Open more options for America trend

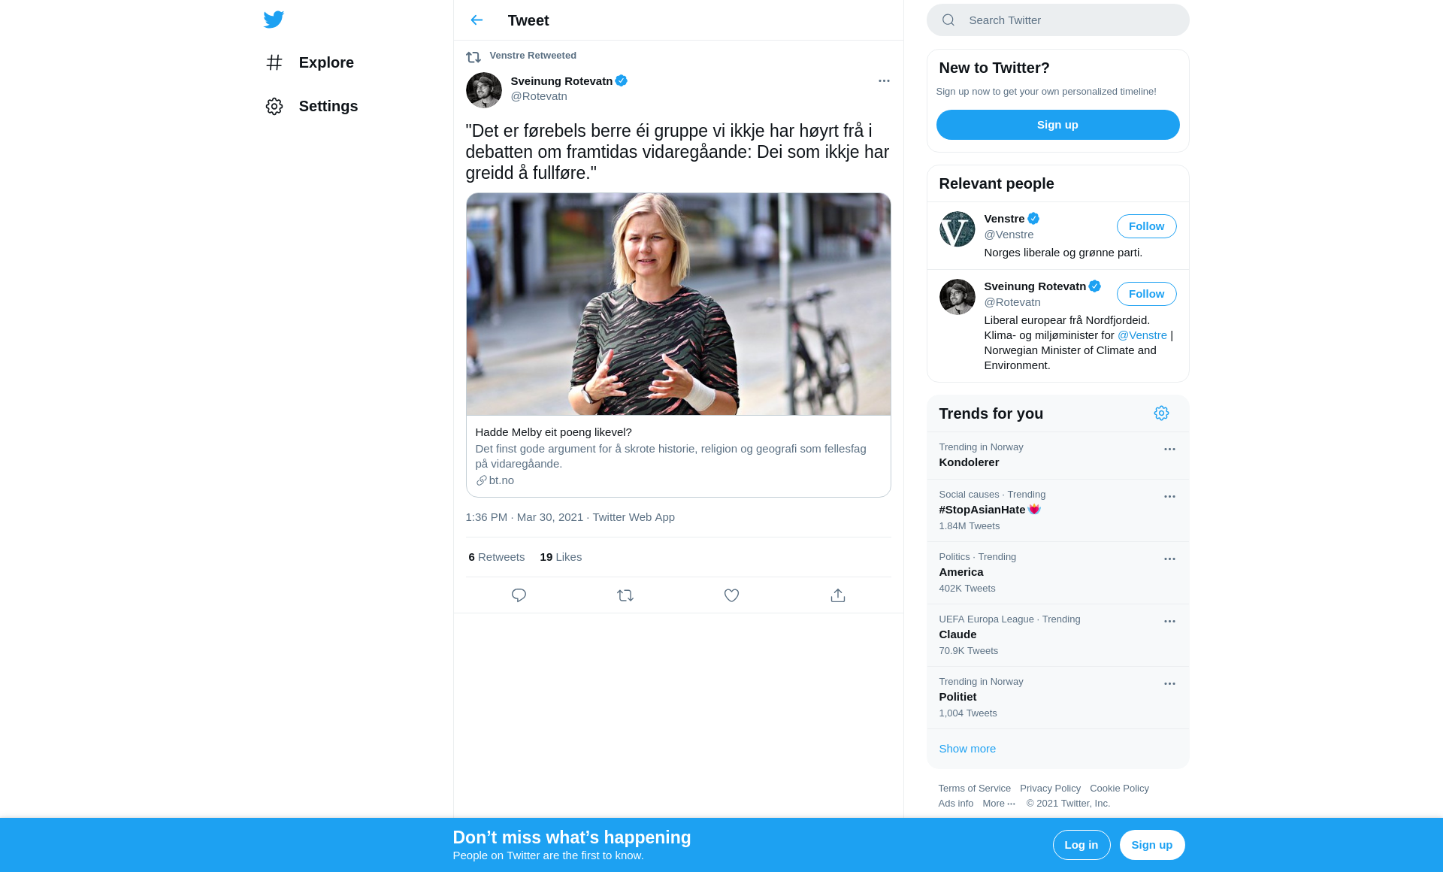point(1169,559)
